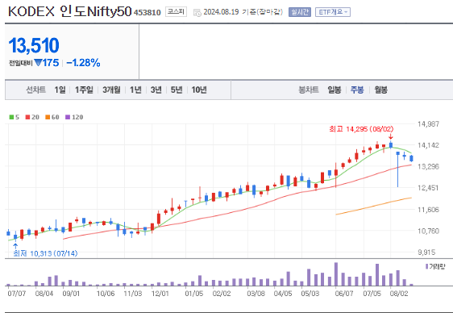This screenshot has width=453, height=313.
Task: Click the -1.28% change value
Action: tap(83, 63)
